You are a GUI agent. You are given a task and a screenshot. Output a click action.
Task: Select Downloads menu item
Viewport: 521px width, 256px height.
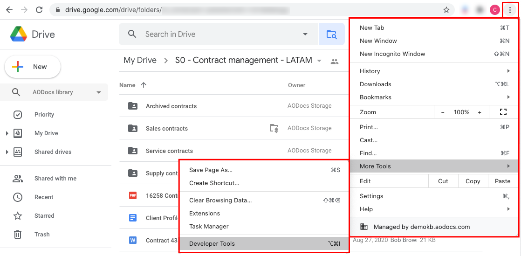tap(434, 84)
